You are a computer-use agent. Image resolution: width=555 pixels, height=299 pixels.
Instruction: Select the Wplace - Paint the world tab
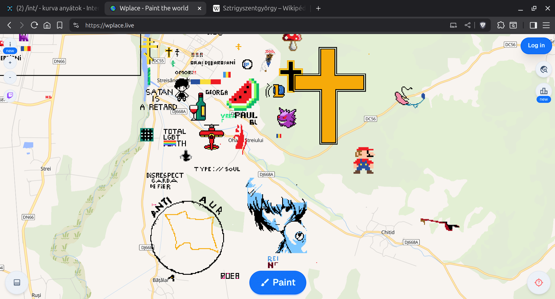pyautogui.click(x=155, y=8)
